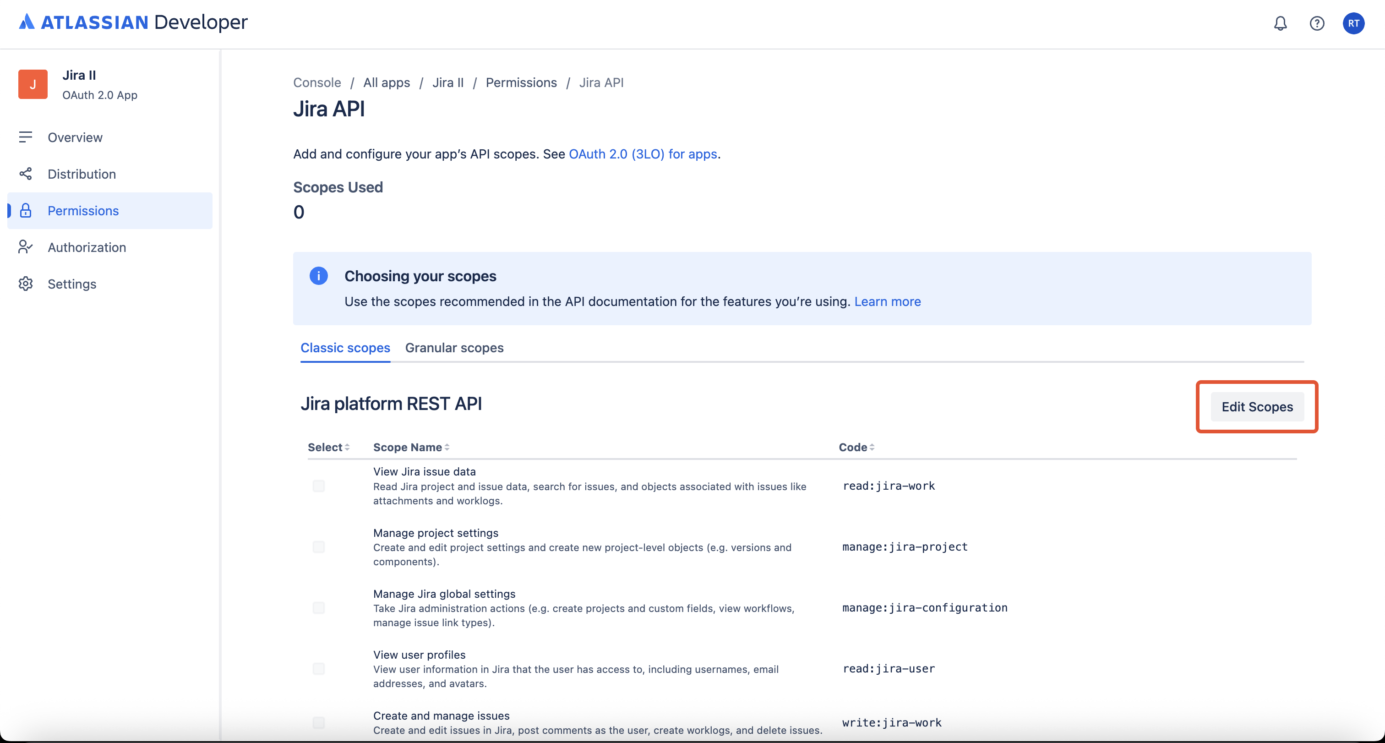Click the All apps breadcrumb
The image size is (1385, 743).
386,83
